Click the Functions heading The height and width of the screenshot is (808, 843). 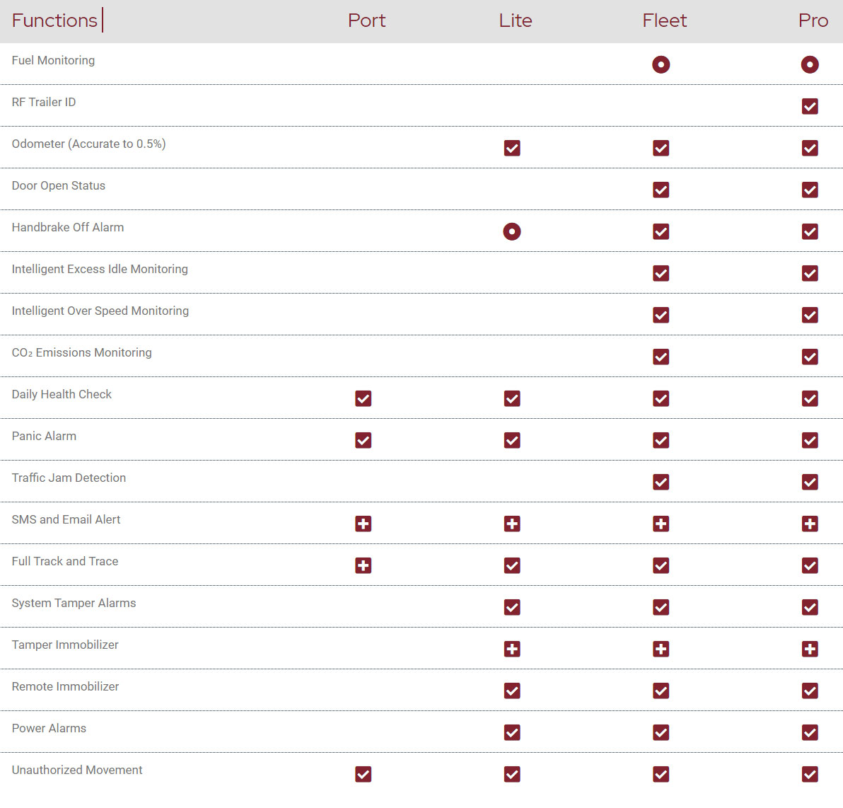54,21
